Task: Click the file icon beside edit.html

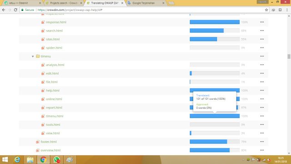Action: [x=43, y=74]
